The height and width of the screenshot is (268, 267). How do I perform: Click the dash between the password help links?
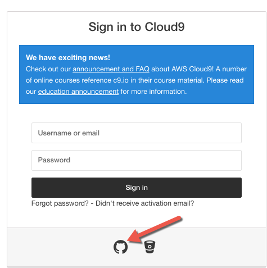click(92, 203)
